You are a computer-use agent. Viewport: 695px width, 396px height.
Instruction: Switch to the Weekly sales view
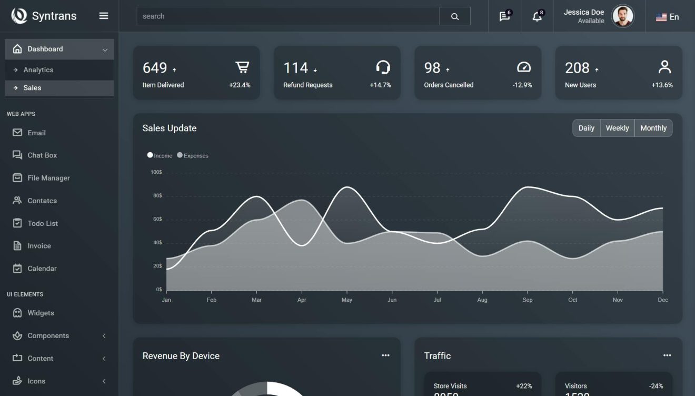(x=617, y=127)
